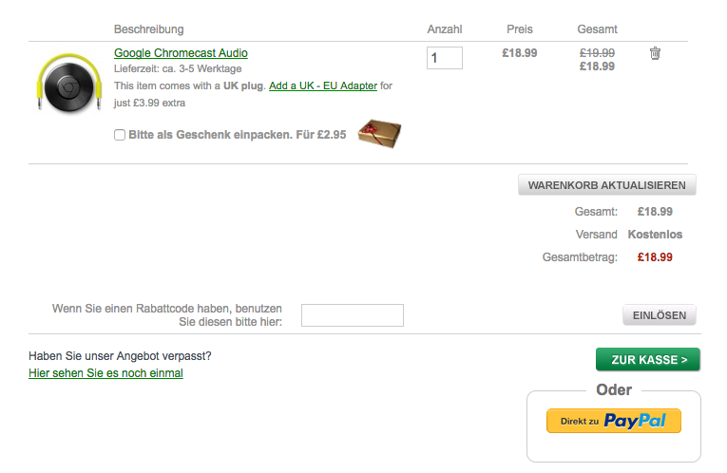727x473 pixels.
Task: Open the Google Chromecast Audio product link
Action: (181, 53)
